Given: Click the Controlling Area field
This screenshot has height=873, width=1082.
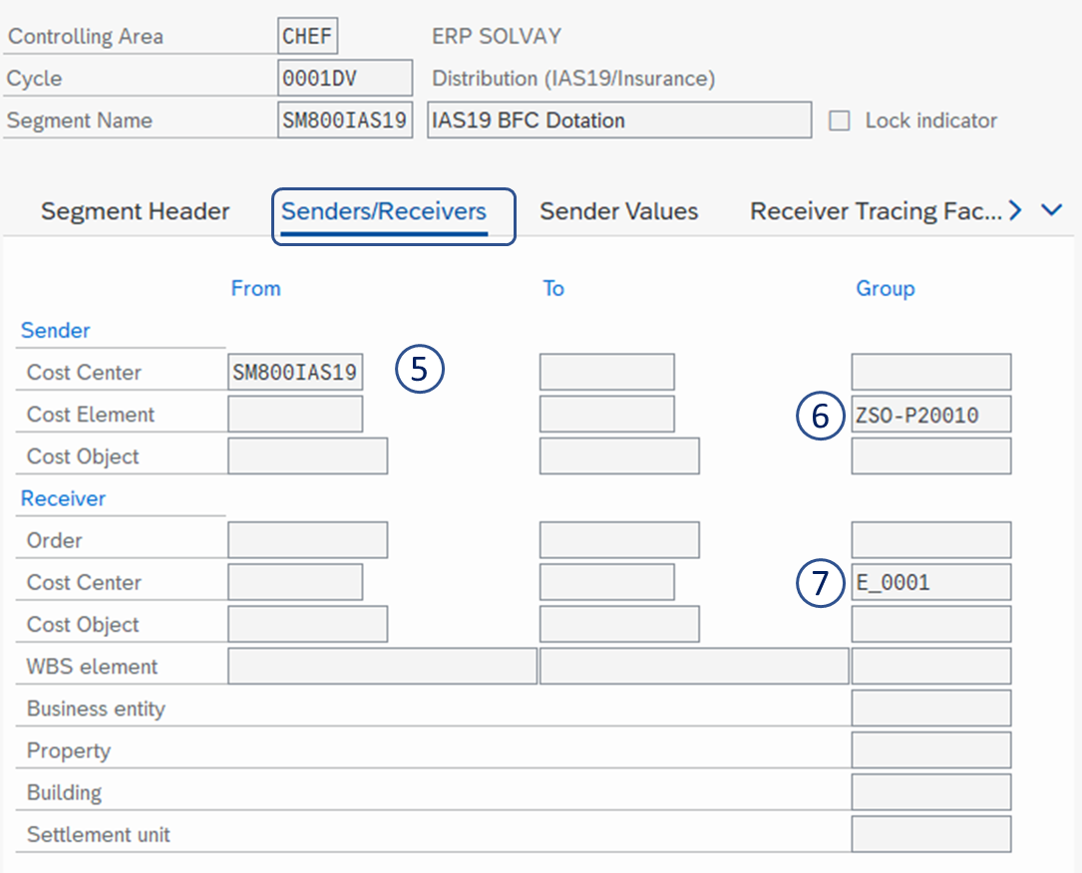Looking at the screenshot, I should (307, 37).
